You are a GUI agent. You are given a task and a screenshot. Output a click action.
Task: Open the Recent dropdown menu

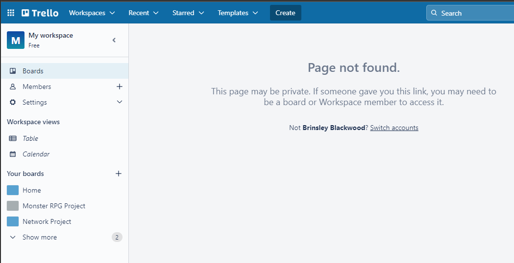(143, 13)
